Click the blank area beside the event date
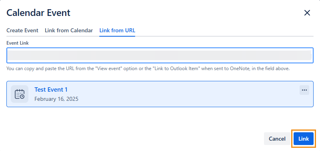 click(x=184, y=99)
